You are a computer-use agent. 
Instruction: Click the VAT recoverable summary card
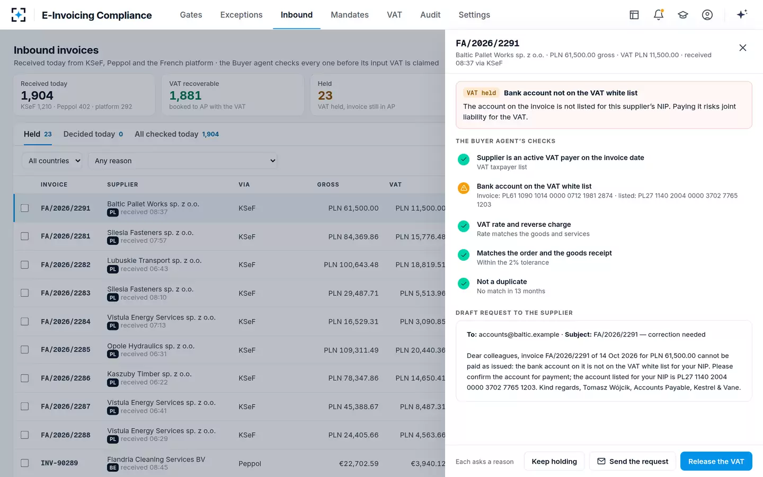point(233,95)
